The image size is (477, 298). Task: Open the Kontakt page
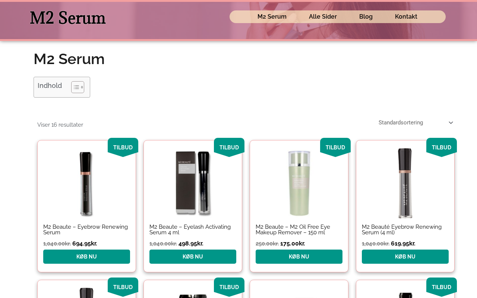(x=406, y=17)
